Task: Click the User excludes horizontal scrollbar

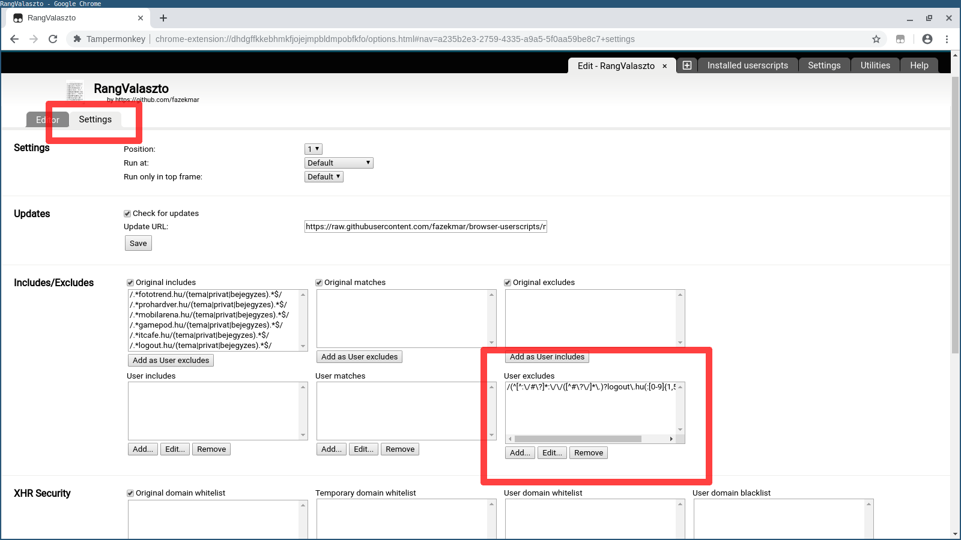Action: coord(578,439)
